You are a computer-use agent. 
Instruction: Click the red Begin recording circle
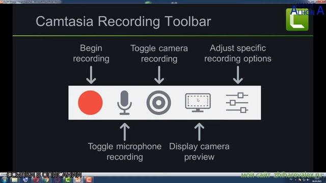point(90,103)
